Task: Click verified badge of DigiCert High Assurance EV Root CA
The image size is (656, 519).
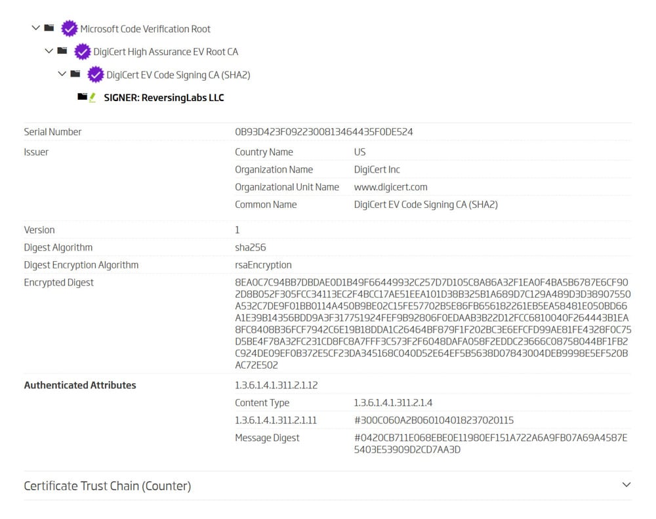Action: 83,51
